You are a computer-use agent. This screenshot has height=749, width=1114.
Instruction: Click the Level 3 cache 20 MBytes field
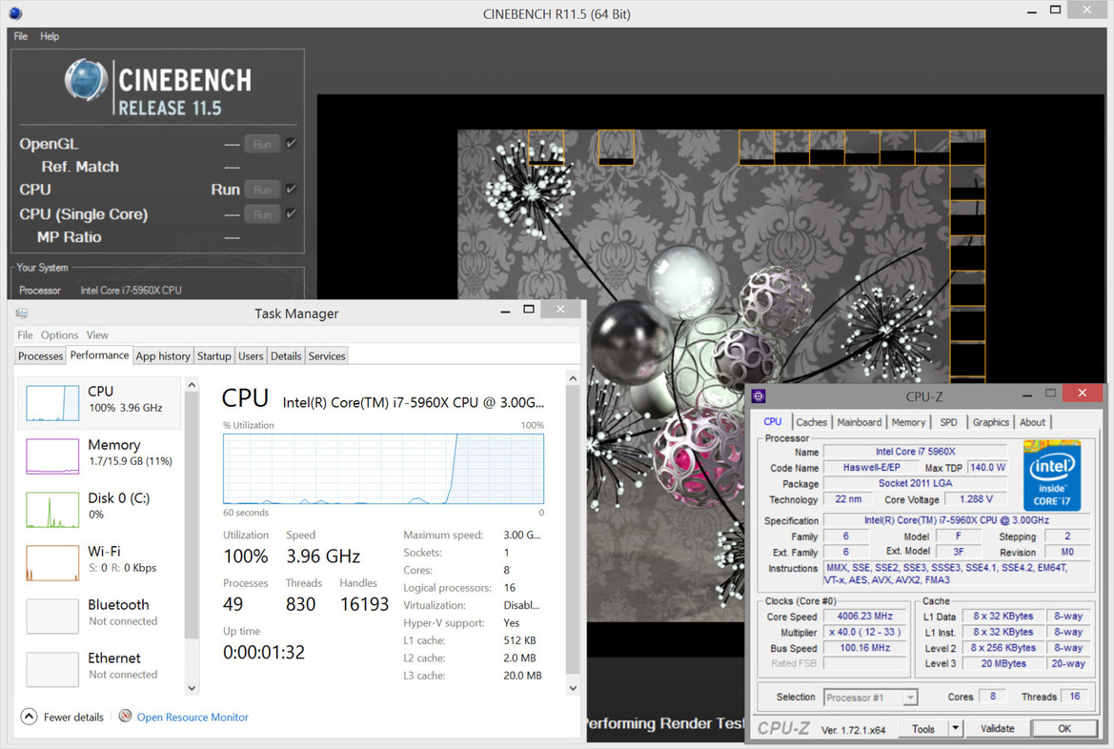click(x=1003, y=664)
